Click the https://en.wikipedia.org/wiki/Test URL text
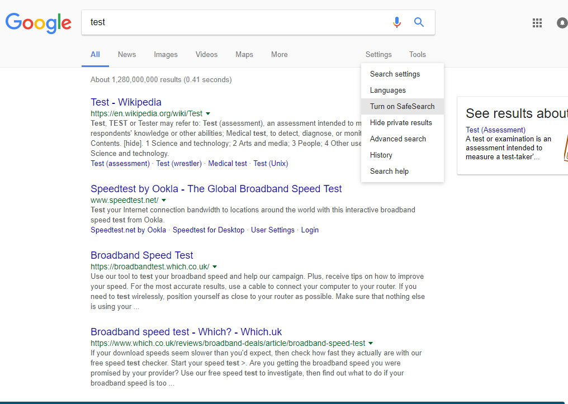Viewport: 568px width, 404px height. click(x=146, y=113)
